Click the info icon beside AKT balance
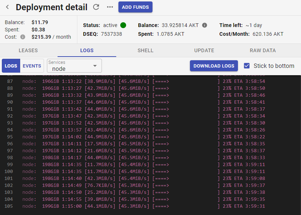The width and height of the screenshot is (301, 215). [x=205, y=25]
